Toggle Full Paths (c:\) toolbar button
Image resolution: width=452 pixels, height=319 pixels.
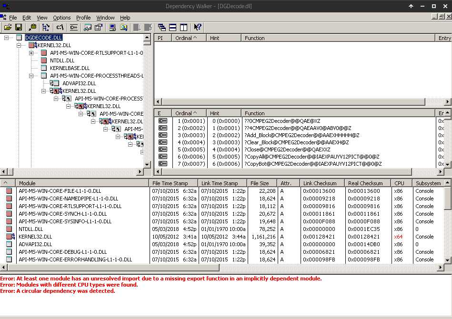60,28
